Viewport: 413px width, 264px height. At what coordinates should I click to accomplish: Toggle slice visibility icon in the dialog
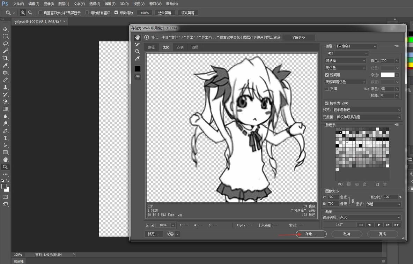(138, 77)
